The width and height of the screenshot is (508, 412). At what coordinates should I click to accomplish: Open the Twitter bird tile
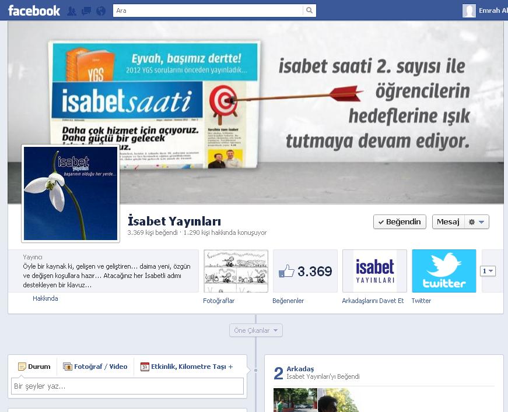[444, 271]
